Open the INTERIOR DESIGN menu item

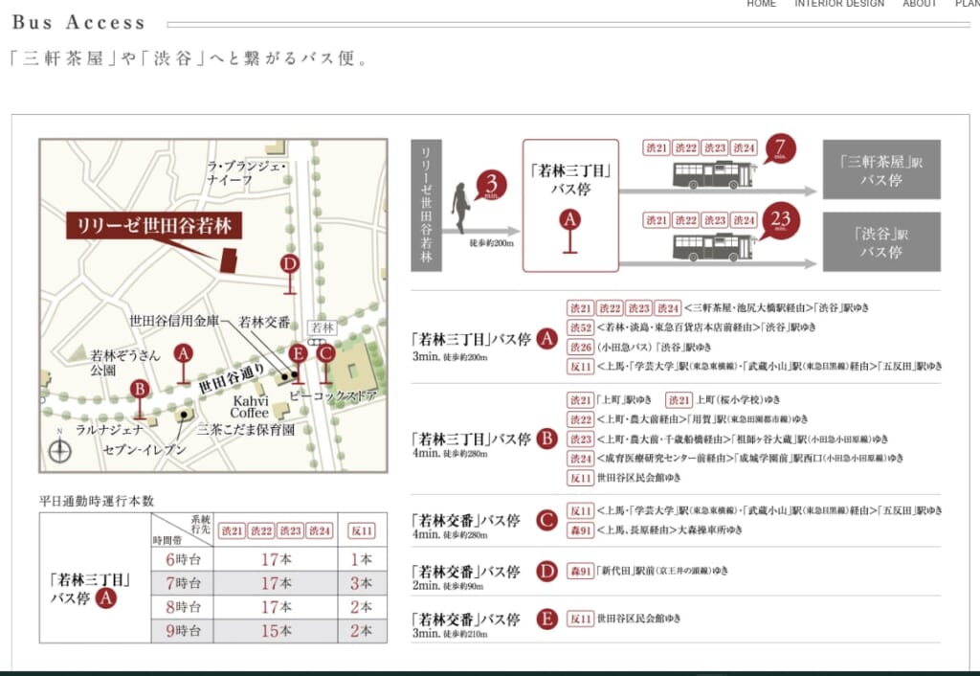(x=839, y=4)
